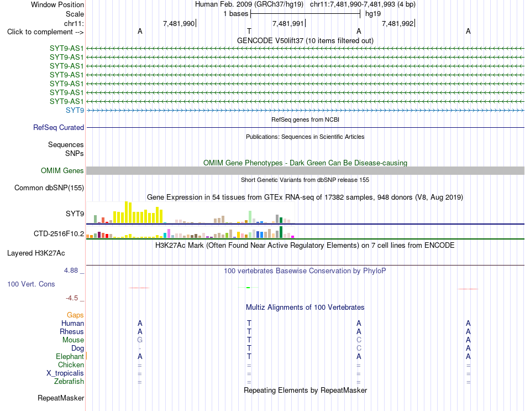Click the RepeatMasker track label
The width and height of the screenshot is (525, 411).
coord(61,398)
